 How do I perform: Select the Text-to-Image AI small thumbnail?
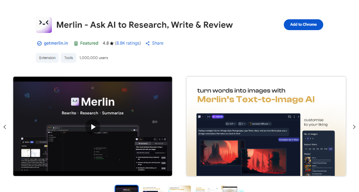(x=153, y=189)
